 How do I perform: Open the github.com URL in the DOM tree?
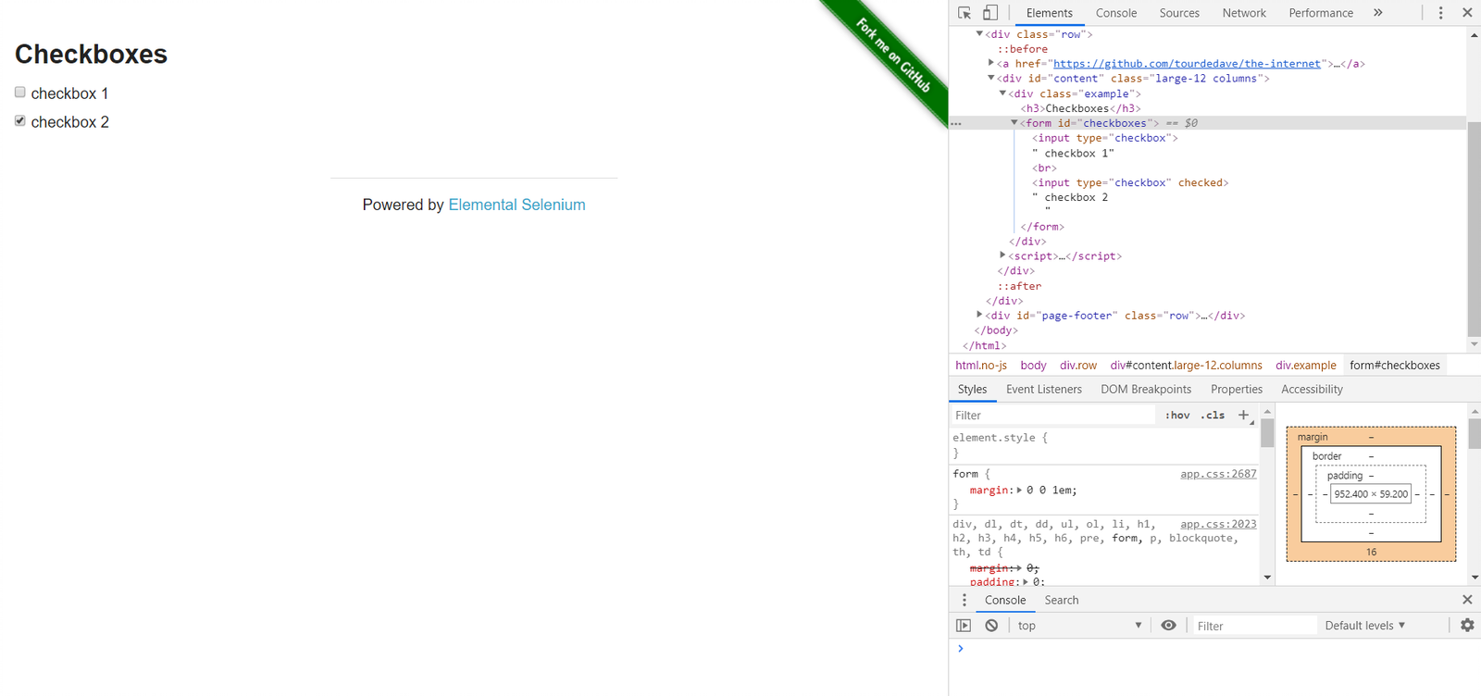point(1187,64)
